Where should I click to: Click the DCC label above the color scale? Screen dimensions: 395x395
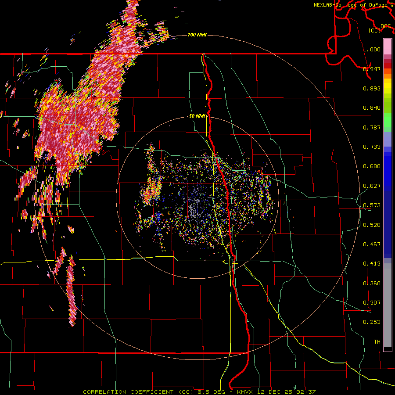(x=385, y=26)
